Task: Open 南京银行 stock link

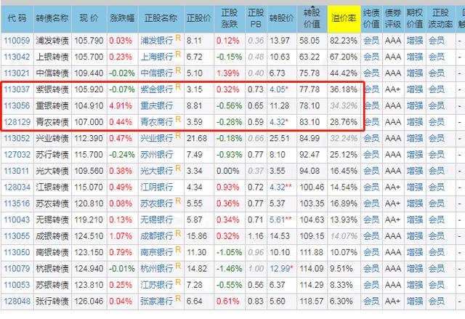Action: point(157,252)
